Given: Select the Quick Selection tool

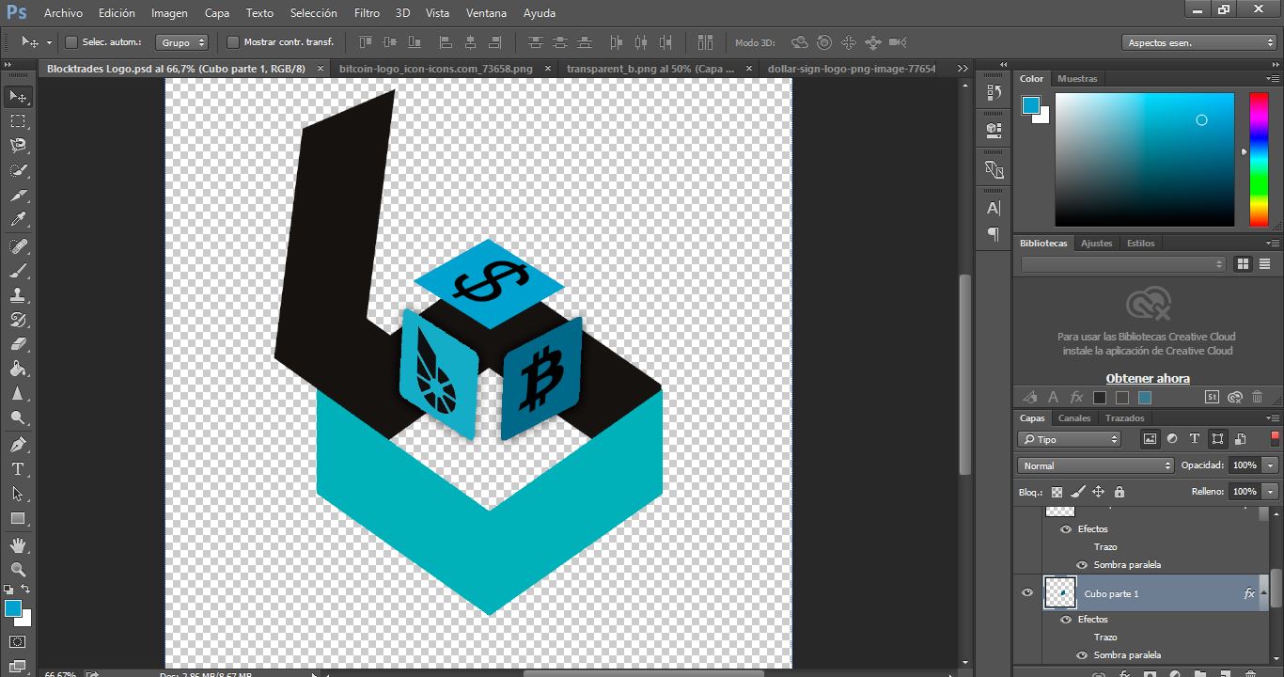Looking at the screenshot, I should (x=18, y=170).
